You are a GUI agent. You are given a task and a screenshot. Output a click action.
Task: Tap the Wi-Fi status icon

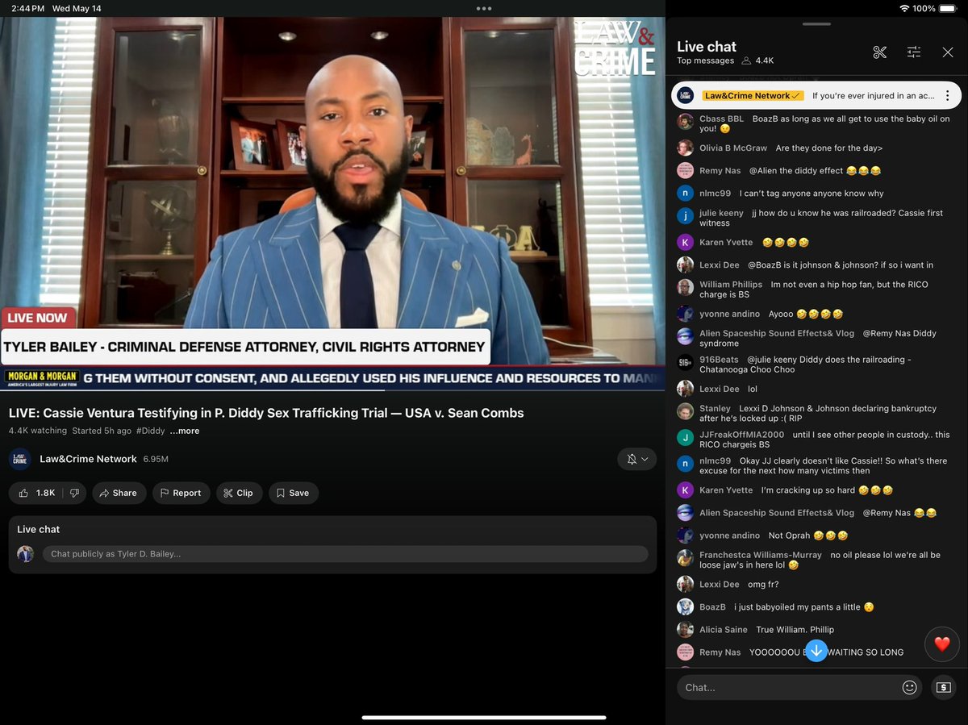point(904,8)
